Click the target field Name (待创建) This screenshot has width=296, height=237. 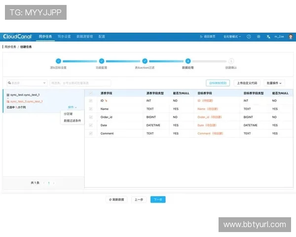click(x=208, y=109)
